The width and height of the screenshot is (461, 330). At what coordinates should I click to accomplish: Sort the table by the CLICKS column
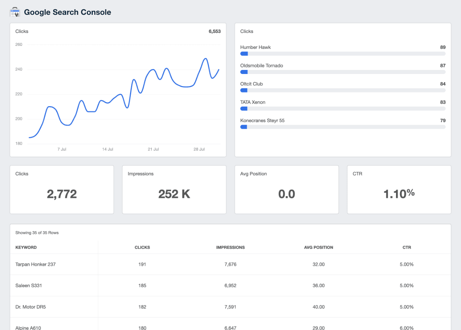(x=142, y=247)
